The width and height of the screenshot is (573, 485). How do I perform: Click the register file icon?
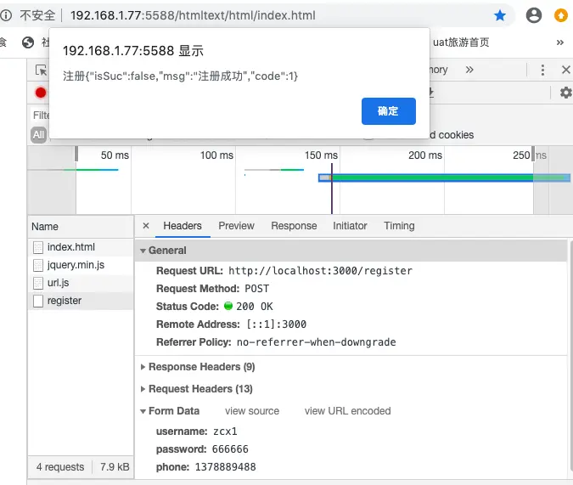[38, 301]
